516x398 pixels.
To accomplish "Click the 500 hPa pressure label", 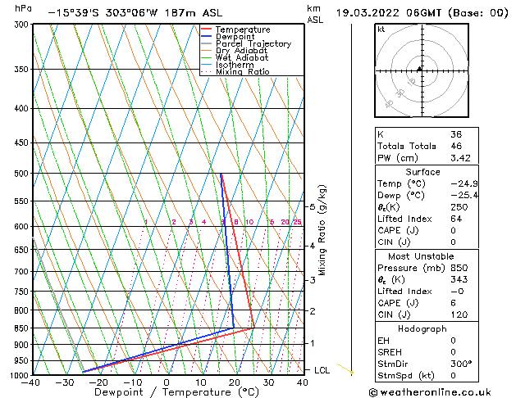I will [x=23, y=174].
